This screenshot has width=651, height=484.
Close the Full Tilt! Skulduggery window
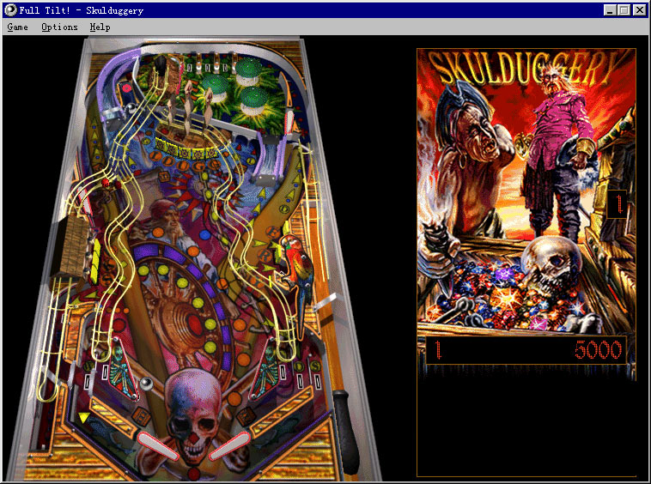639,10
